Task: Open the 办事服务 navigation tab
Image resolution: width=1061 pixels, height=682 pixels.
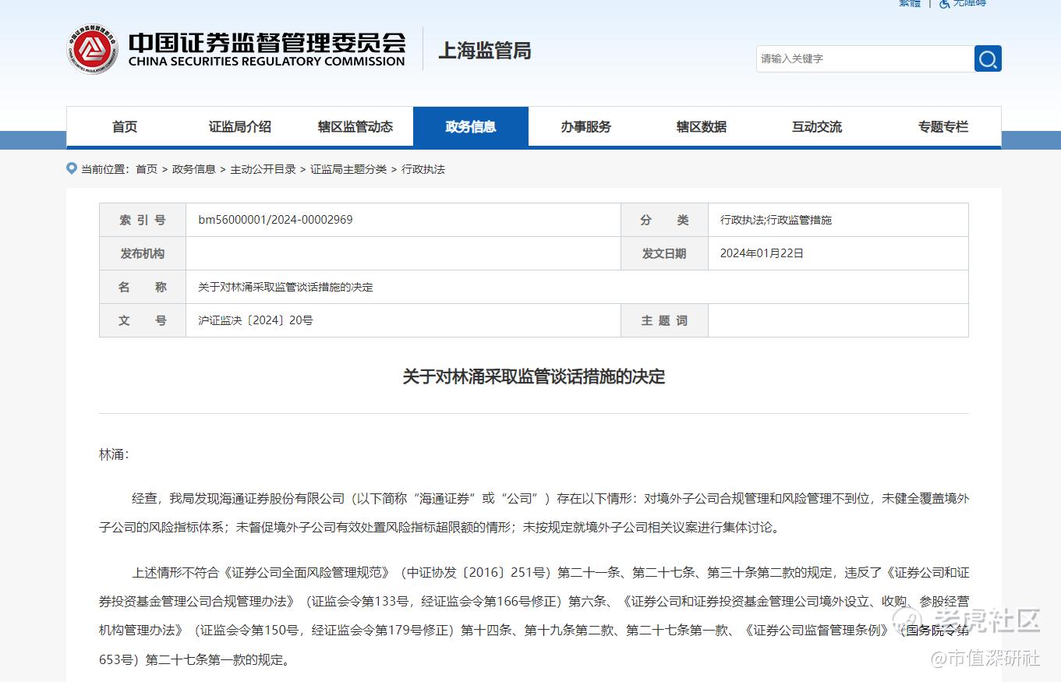Action: coord(586,126)
